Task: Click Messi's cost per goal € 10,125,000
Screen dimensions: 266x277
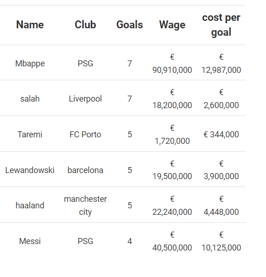Action: pyautogui.click(x=221, y=241)
